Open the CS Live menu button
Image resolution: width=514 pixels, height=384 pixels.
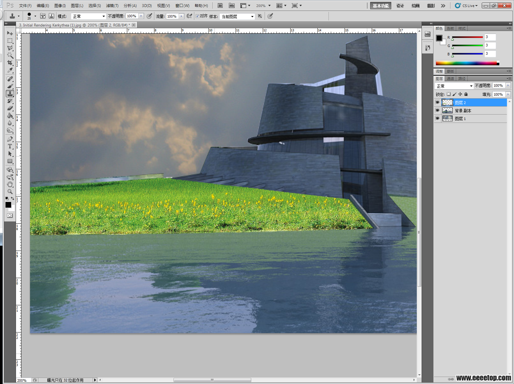pos(466,6)
